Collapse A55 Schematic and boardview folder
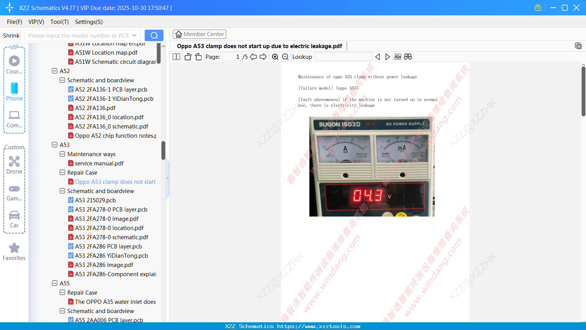This screenshot has height=330, width=586. [x=62, y=311]
